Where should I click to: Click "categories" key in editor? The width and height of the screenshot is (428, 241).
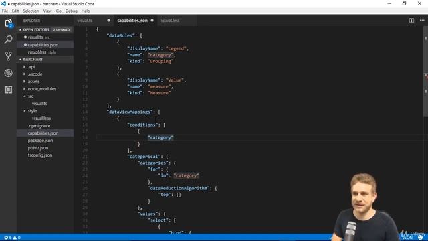[153, 163]
